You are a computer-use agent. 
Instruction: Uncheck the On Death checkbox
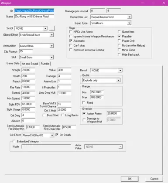[x=57, y=135]
